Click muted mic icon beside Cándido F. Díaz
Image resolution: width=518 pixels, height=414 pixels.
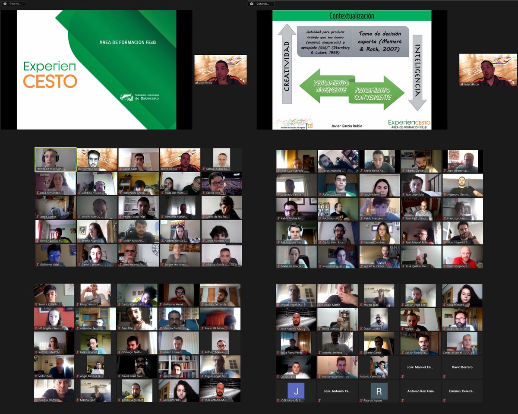(79, 193)
